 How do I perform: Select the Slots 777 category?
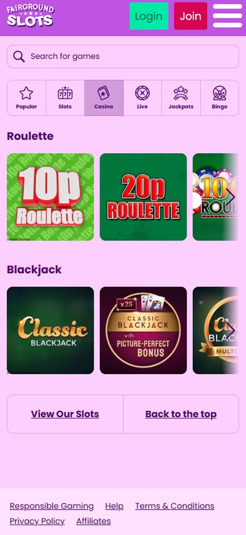point(65,98)
